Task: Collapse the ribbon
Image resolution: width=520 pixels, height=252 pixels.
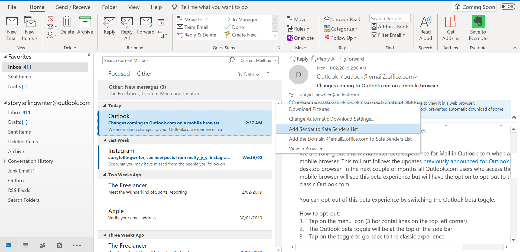Action: (x=515, y=48)
